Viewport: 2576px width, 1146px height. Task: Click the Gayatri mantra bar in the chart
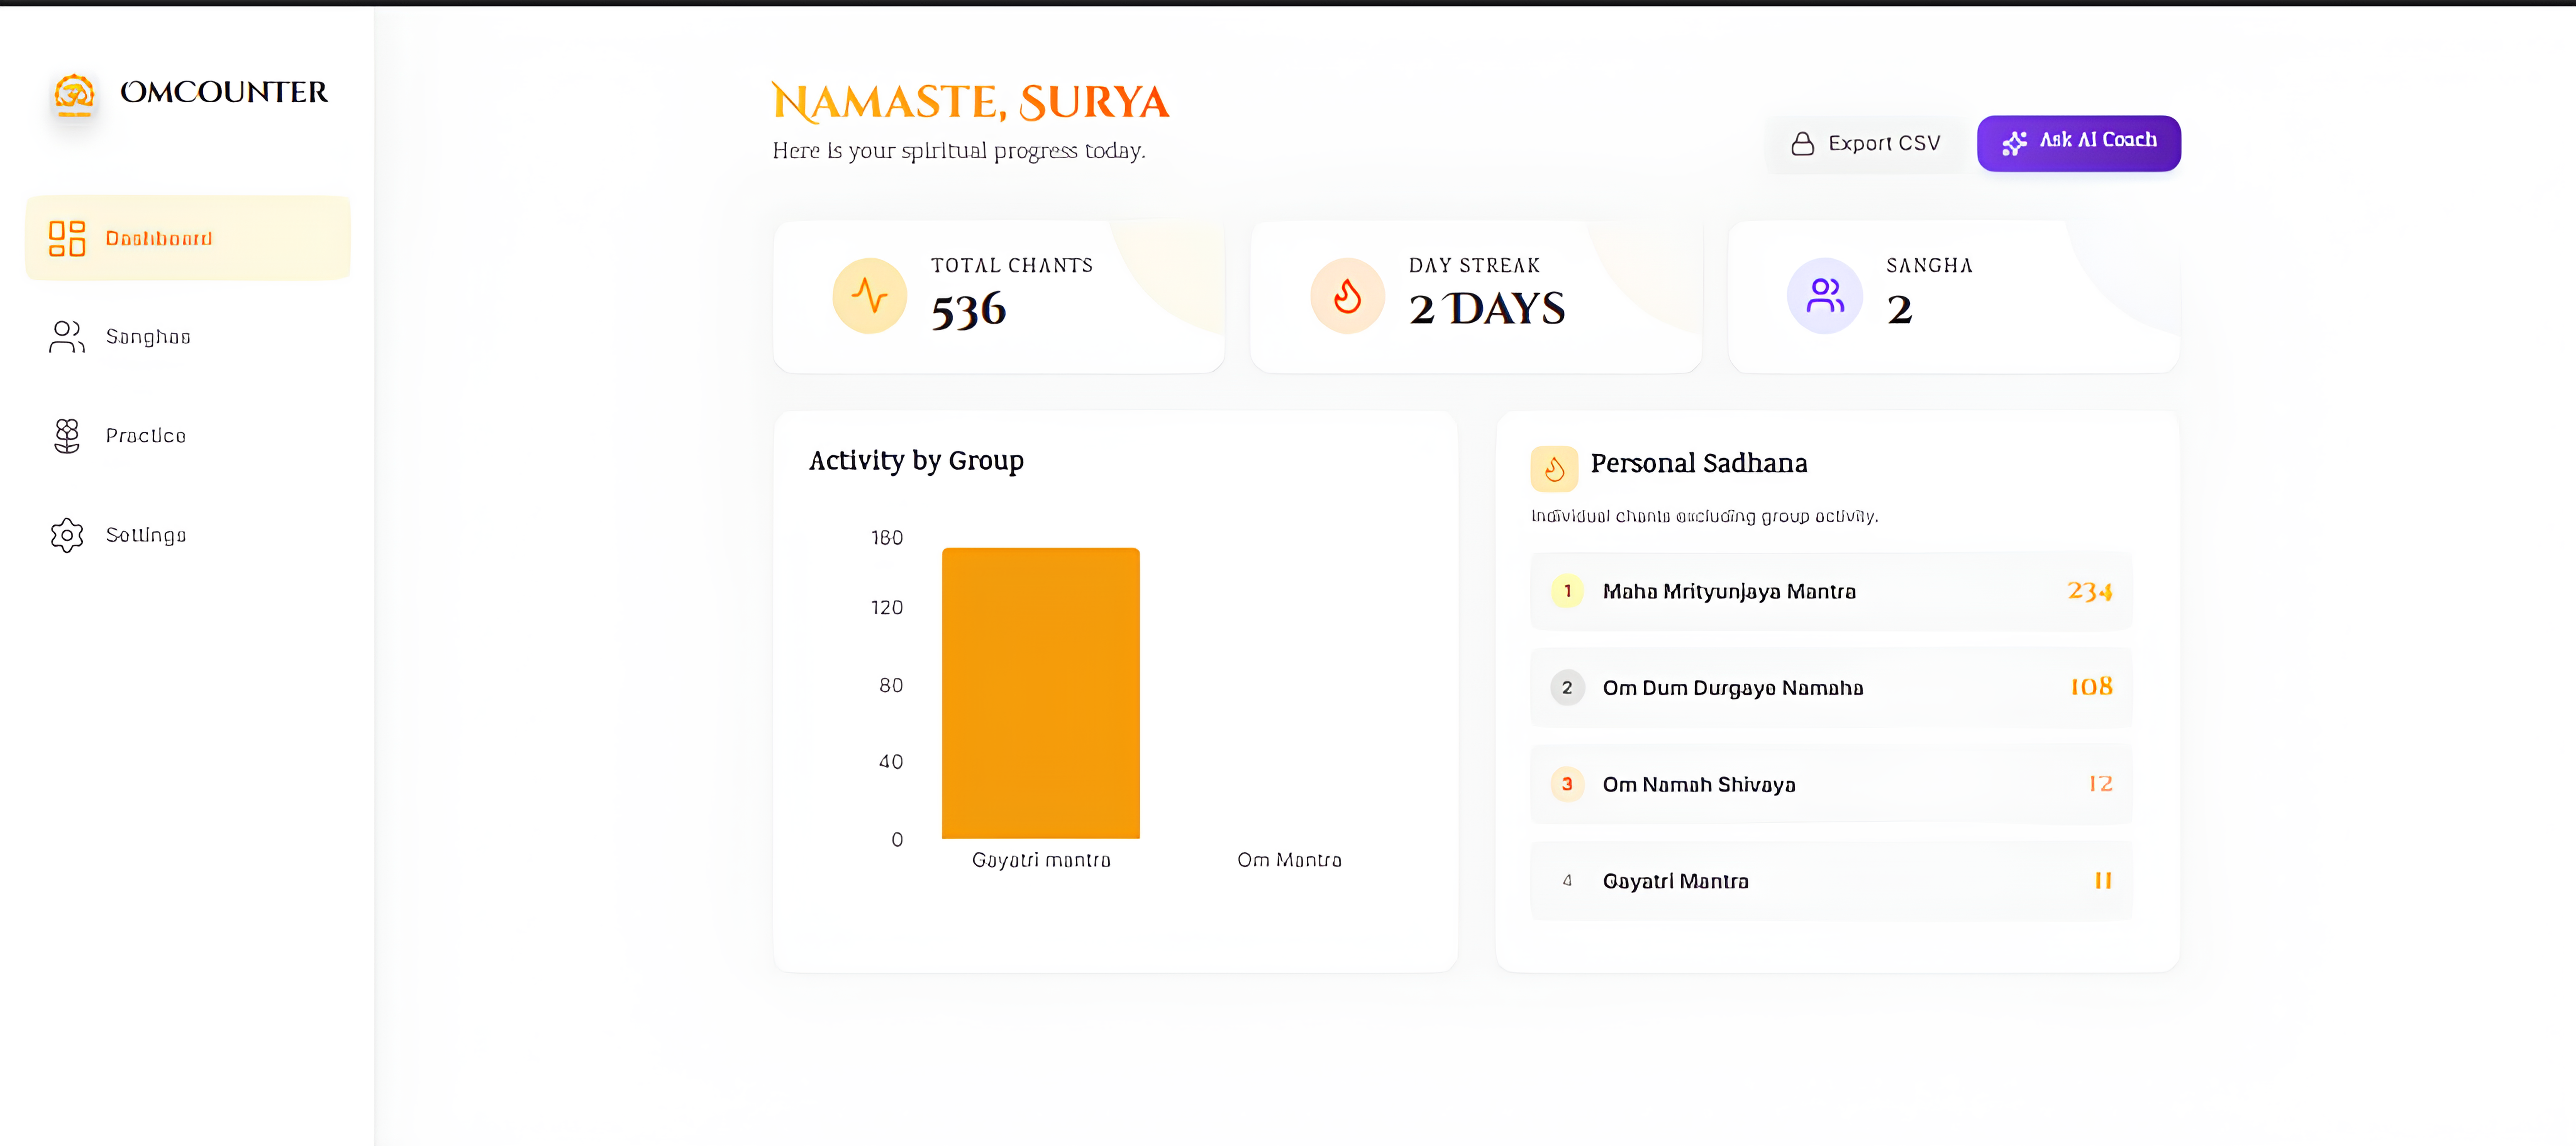click(1040, 692)
